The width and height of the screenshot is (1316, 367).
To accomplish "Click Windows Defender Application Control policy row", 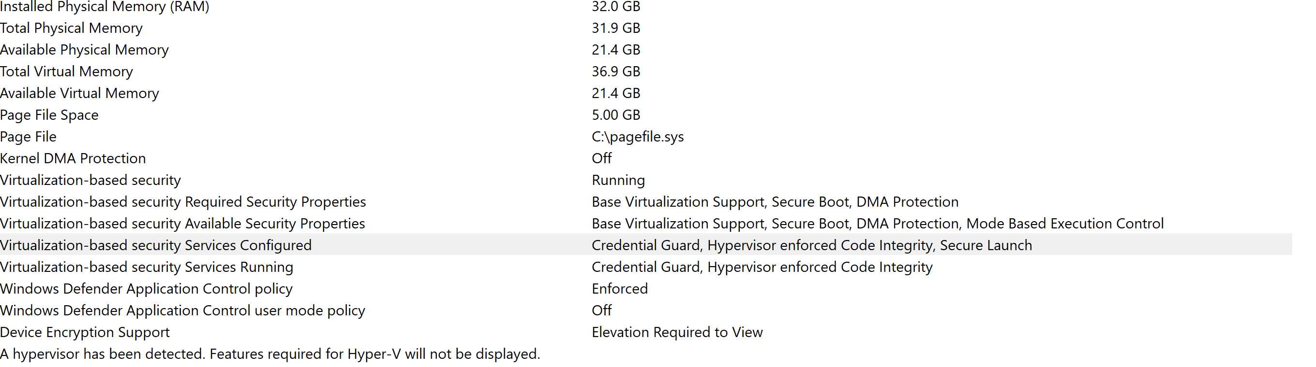I will coord(146,289).
